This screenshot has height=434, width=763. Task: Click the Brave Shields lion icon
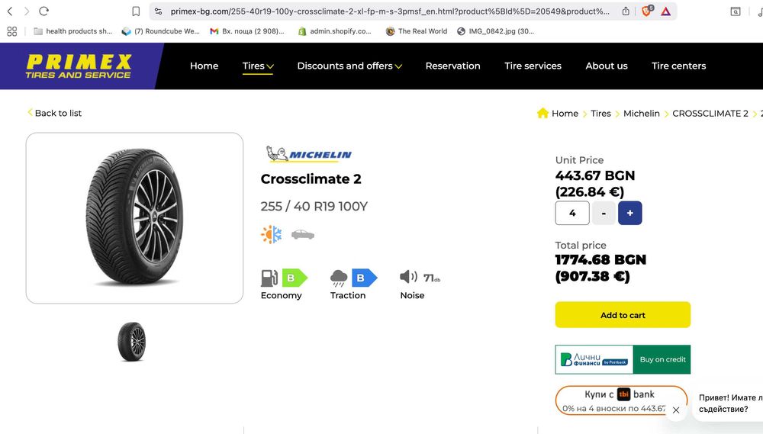(x=647, y=11)
